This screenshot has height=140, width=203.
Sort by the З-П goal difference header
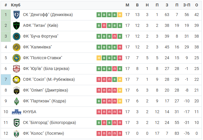(187, 5)
